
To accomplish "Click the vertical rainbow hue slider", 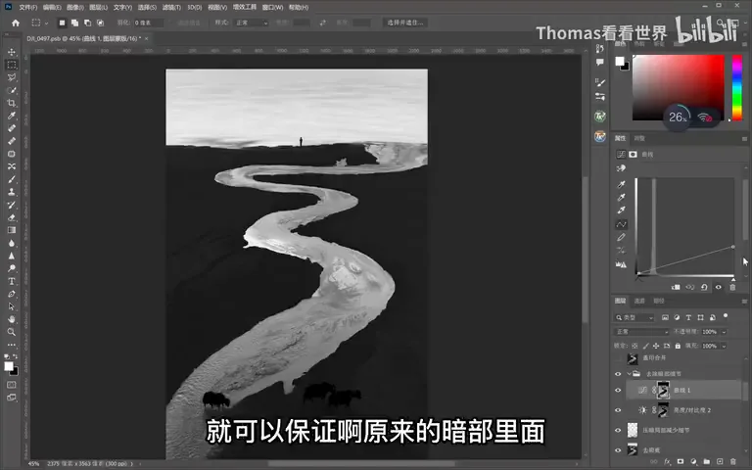I will pyautogui.click(x=737, y=87).
